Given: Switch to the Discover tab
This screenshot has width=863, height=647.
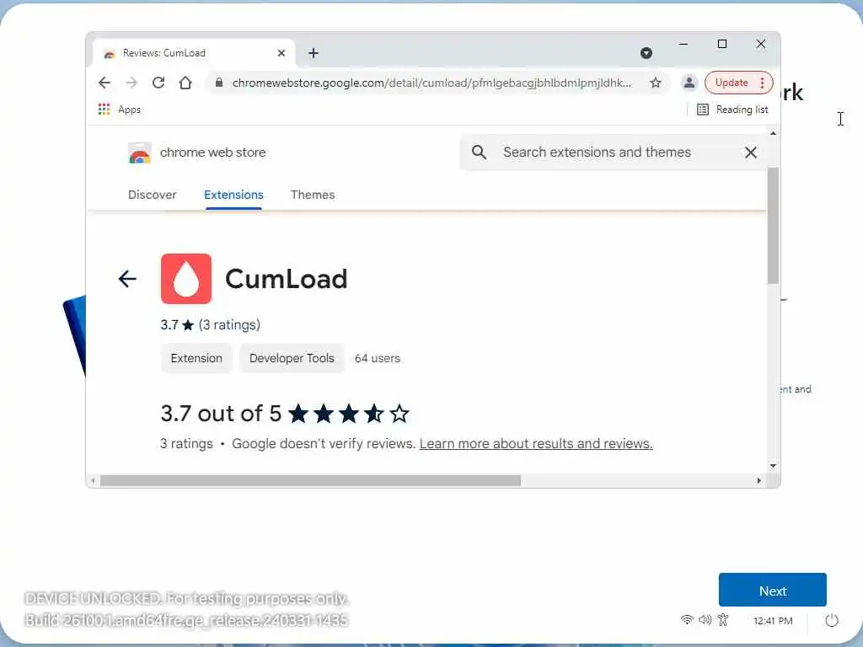Looking at the screenshot, I should point(152,195).
